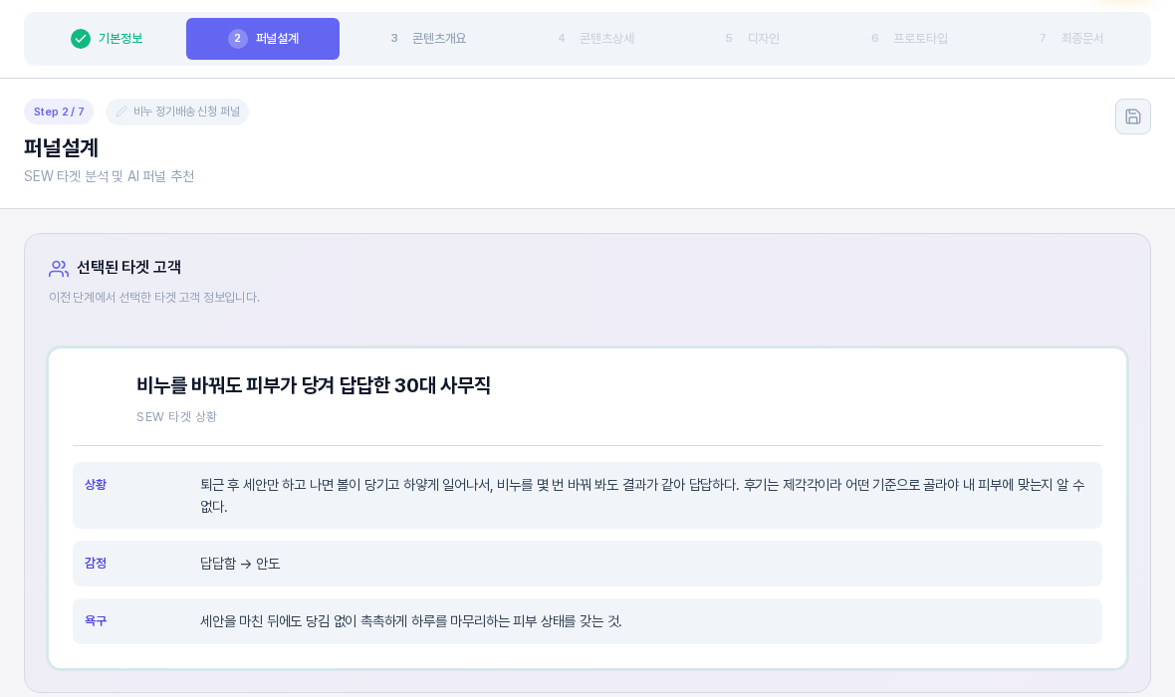
Task: Click the 감정 row label
Action: 96,563
